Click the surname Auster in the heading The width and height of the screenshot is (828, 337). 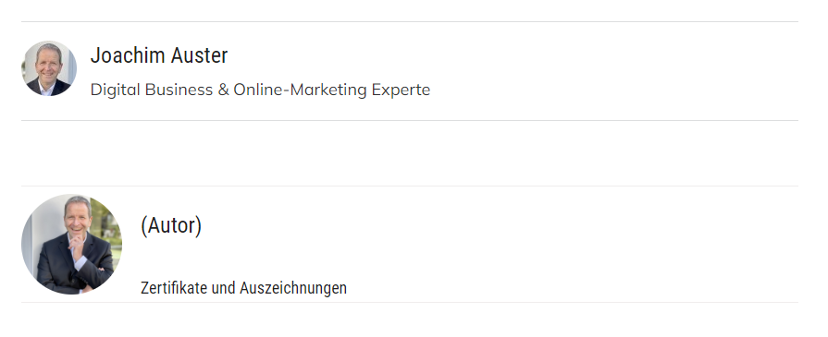point(197,55)
